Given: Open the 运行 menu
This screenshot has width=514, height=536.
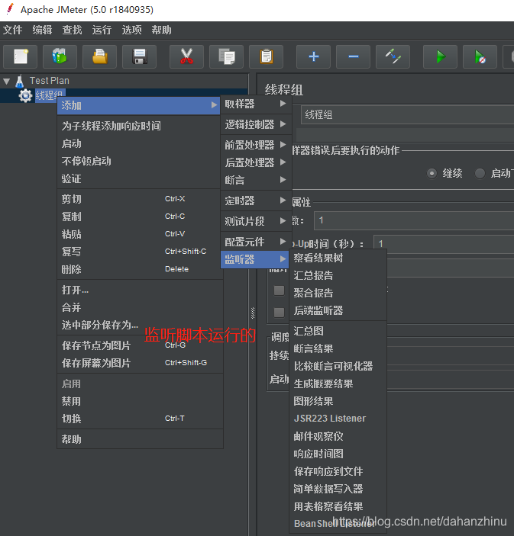Looking at the screenshot, I should [102, 30].
